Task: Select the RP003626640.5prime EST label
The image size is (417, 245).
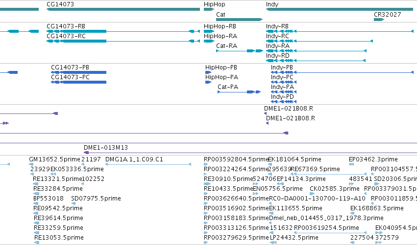Action: (236, 199)
